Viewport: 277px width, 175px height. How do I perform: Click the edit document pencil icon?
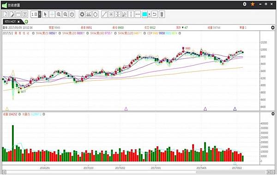coord(12,14)
